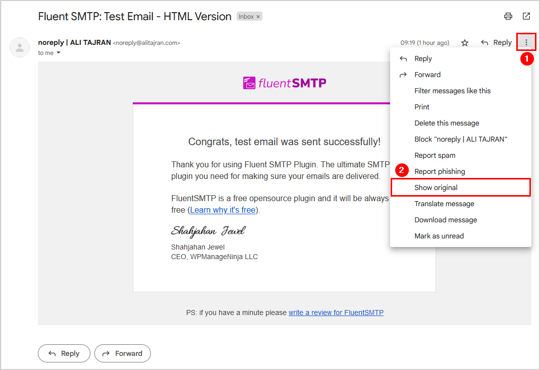
Task: Choose Report phishing
Action: coord(460,171)
